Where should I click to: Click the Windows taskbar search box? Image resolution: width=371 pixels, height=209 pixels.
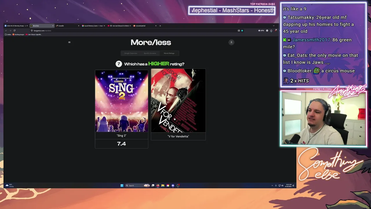click(137, 185)
